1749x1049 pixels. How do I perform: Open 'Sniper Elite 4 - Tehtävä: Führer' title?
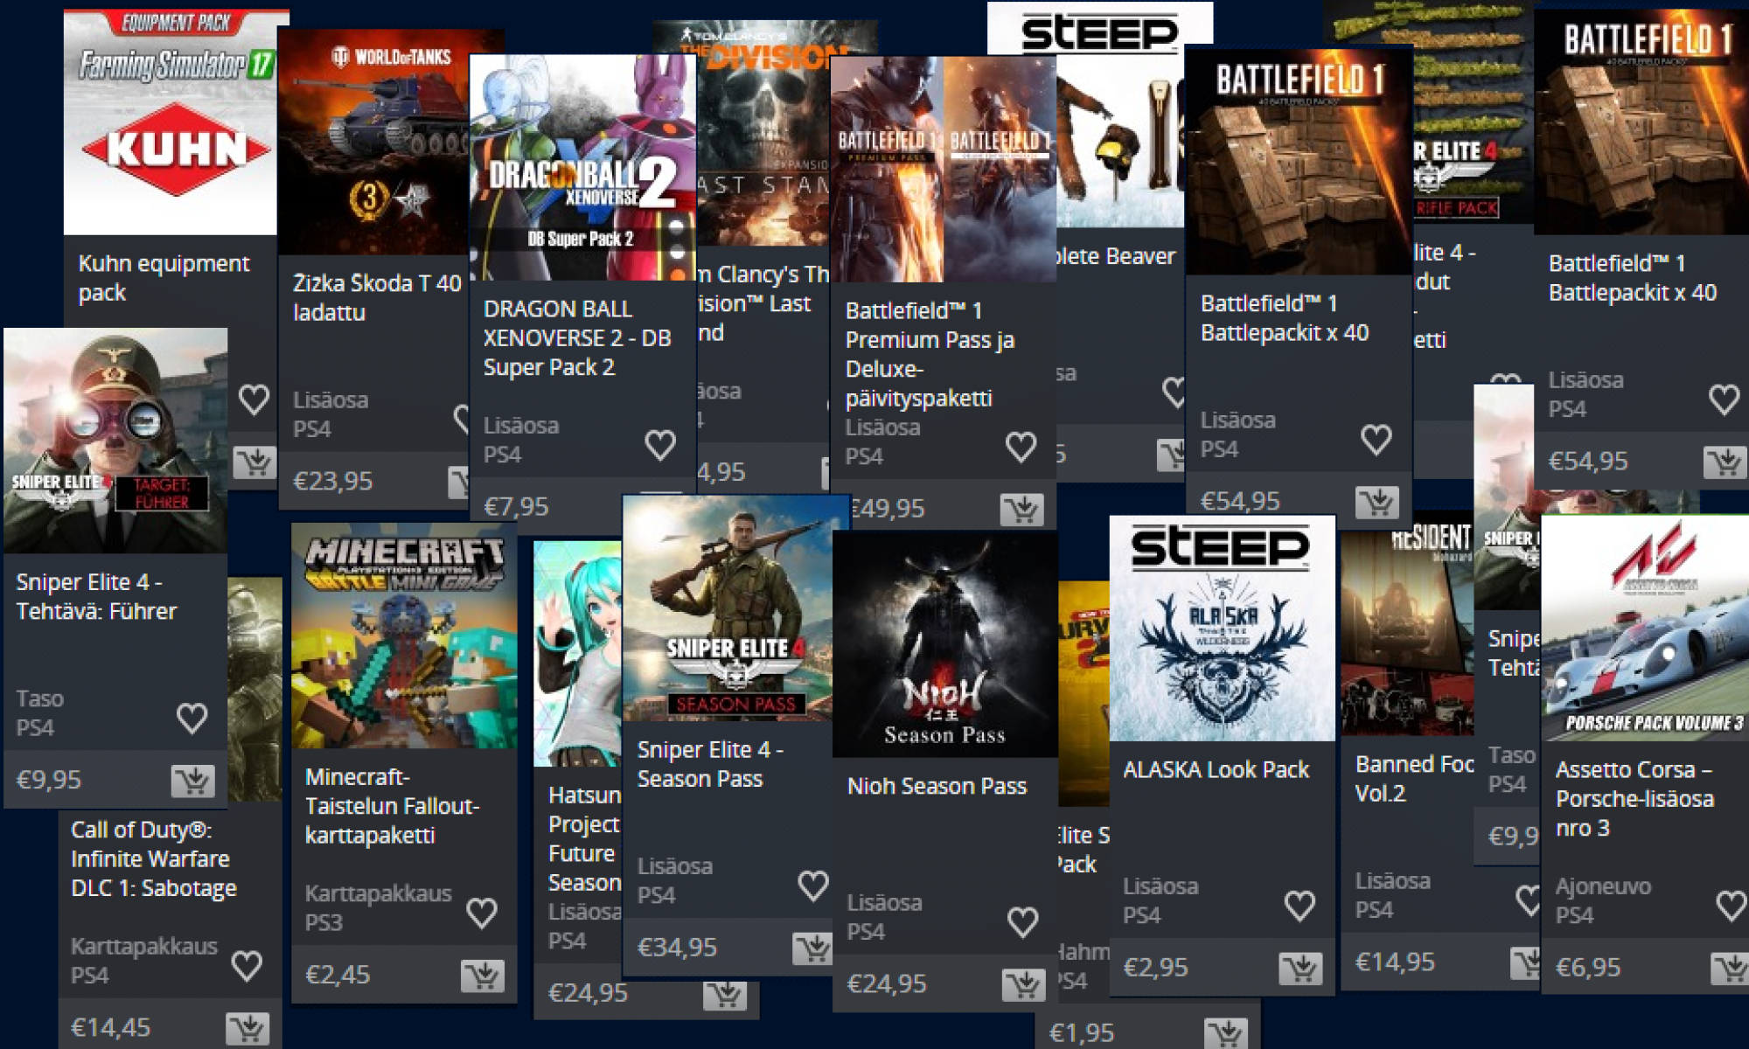pos(96,596)
